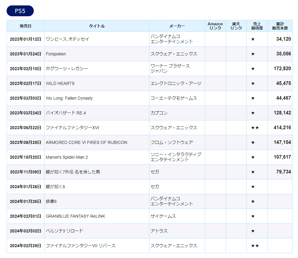Viewport: 298px width, 258px height.
Task: Click maker フロム・ソフトウェア
Action: point(172,142)
